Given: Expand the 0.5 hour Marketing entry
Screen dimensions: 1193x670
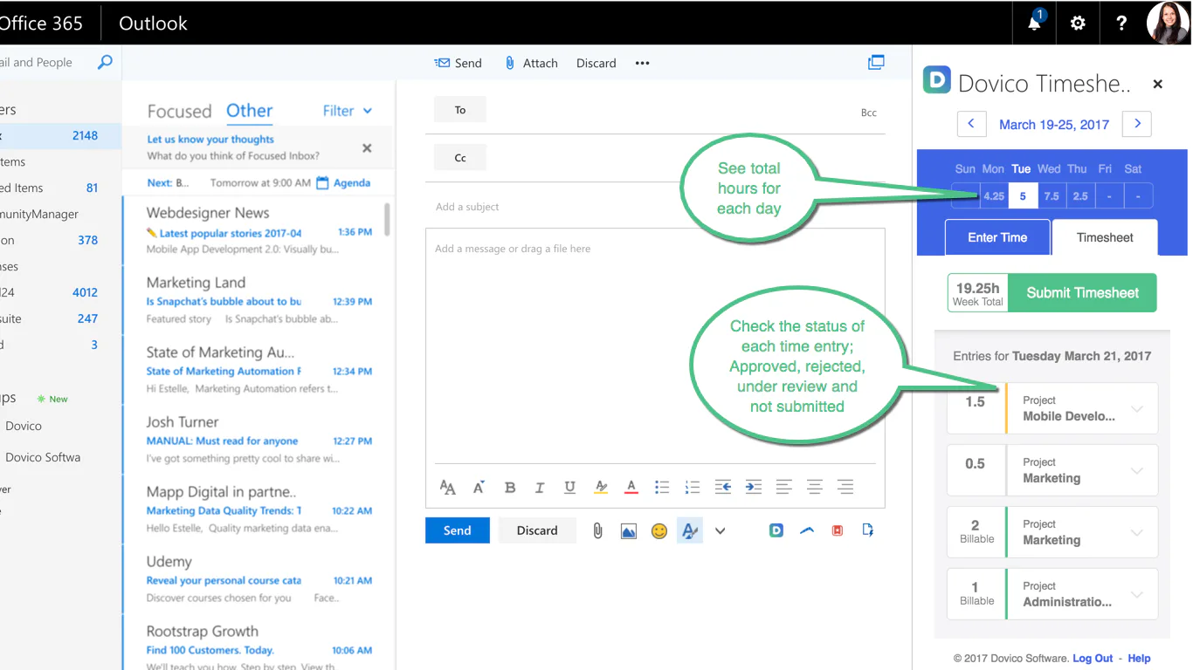Looking at the screenshot, I should point(1137,470).
